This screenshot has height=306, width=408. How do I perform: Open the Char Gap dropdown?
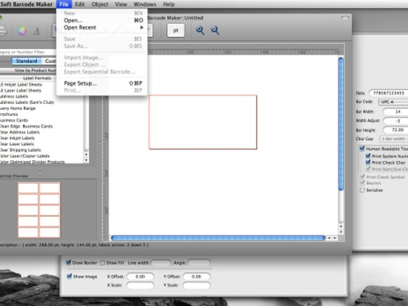(393, 139)
